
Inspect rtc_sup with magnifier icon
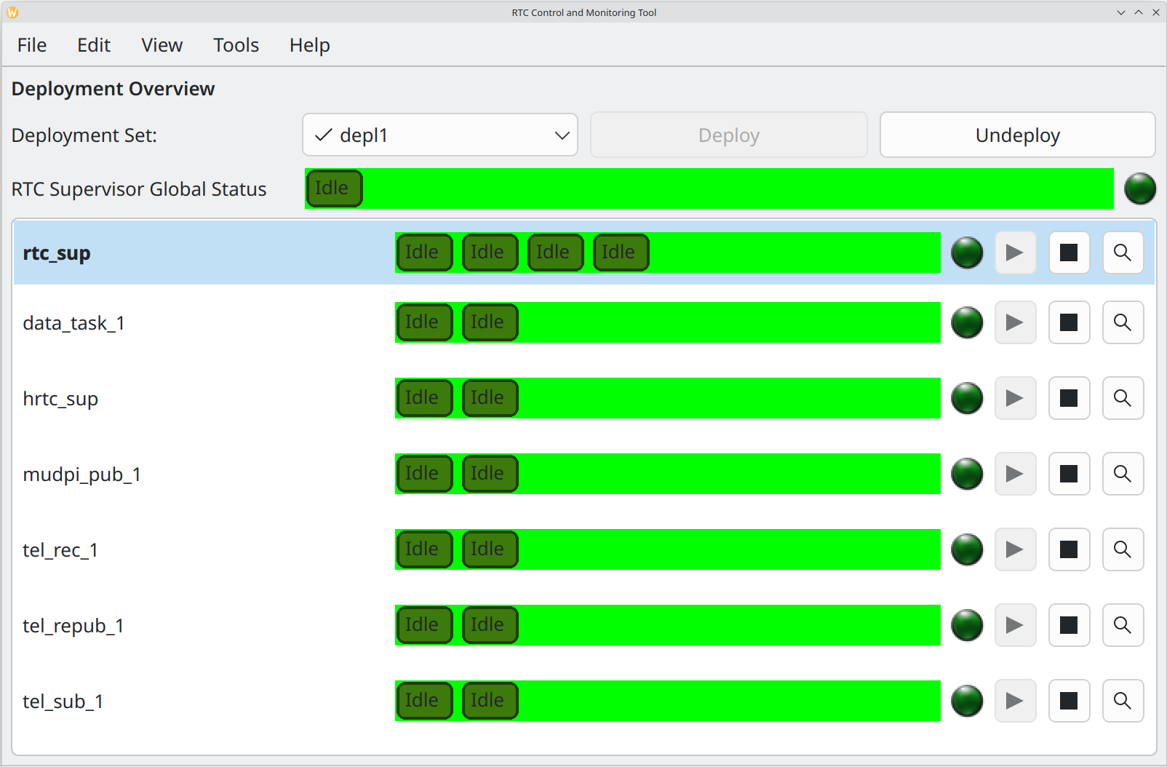(x=1123, y=253)
